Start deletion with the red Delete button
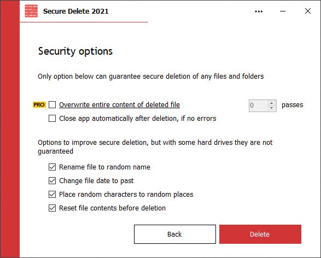321x258 pixels. pos(260,234)
